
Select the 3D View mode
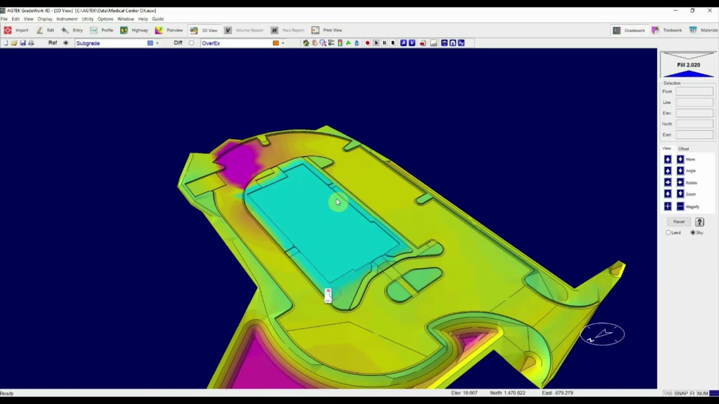[204, 30]
